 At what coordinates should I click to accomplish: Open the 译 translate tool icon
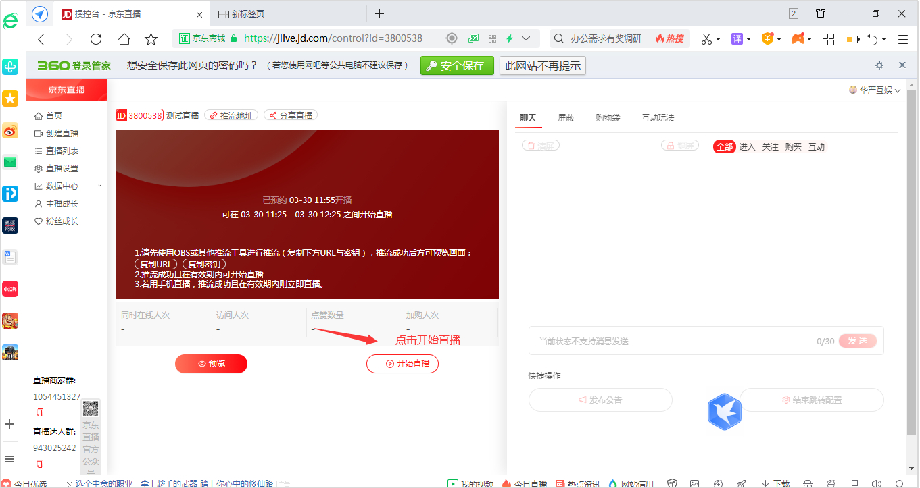pos(737,39)
